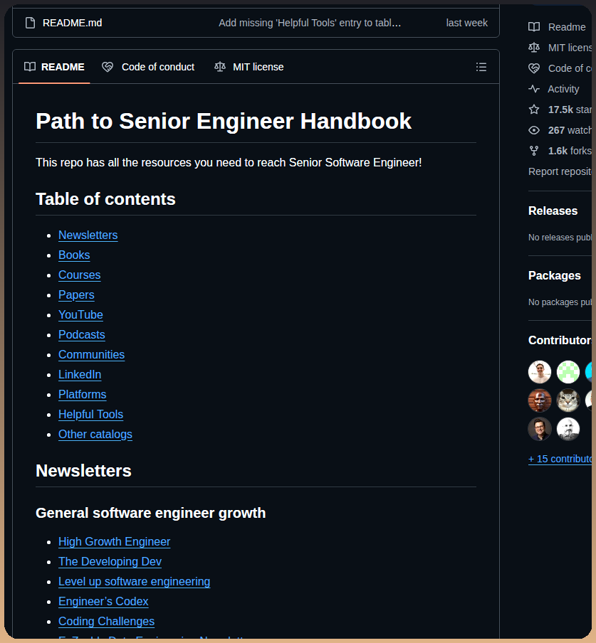The height and width of the screenshot is (643, 596).
Task: Click the 'No packages published' text
Action: 560,302
